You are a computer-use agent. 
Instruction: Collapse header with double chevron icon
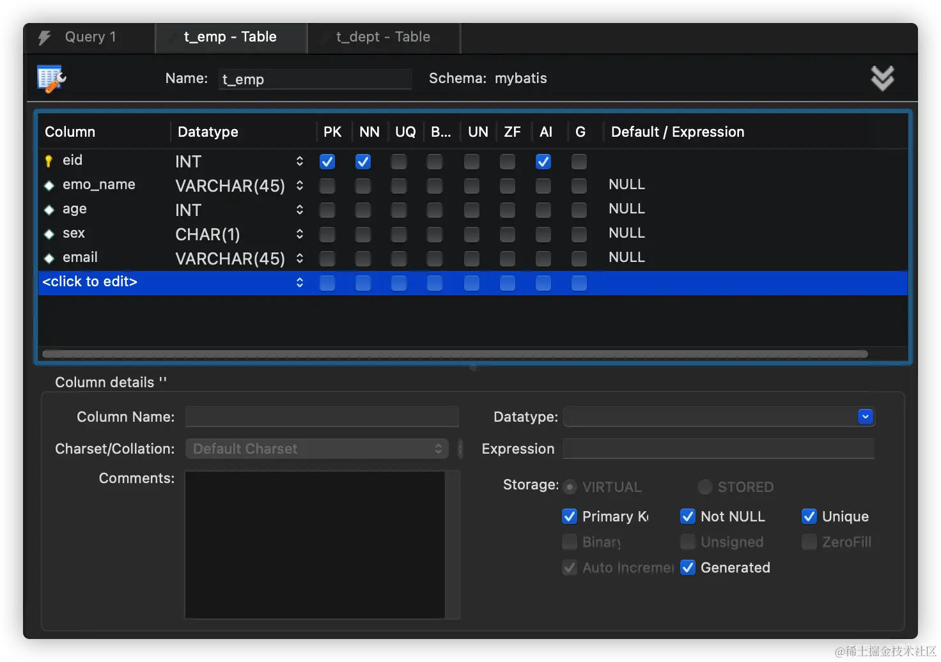pos(882,78)
